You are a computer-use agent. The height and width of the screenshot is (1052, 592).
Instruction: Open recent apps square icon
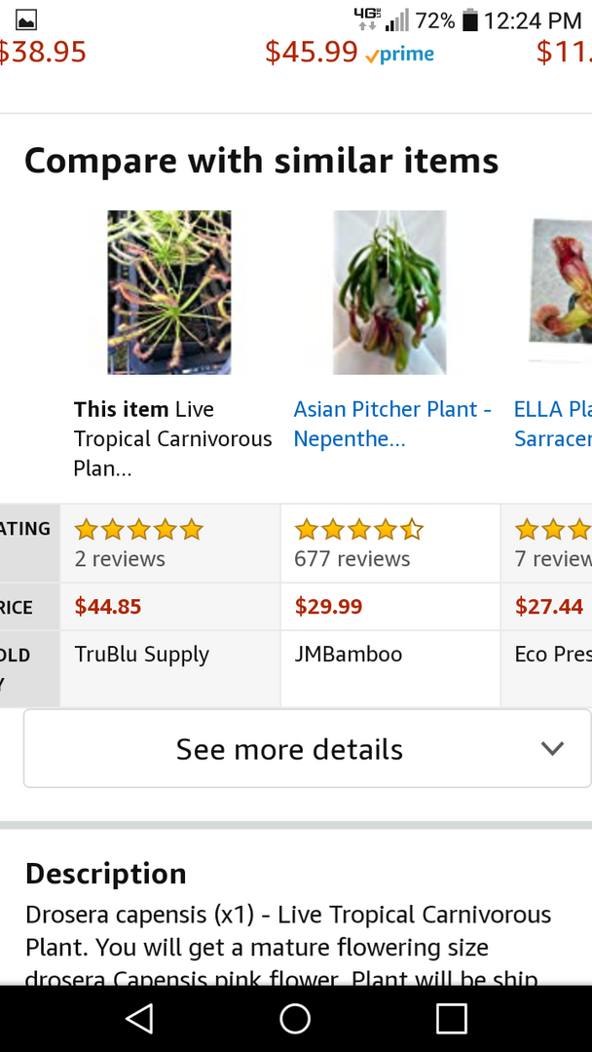(x=451, y=1019)
